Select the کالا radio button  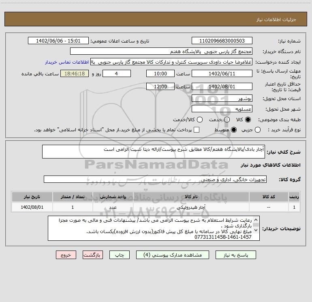[x=248, y=120]
